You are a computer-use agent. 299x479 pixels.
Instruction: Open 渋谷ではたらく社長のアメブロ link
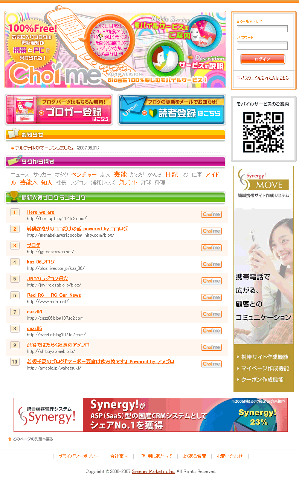(58, 345)
